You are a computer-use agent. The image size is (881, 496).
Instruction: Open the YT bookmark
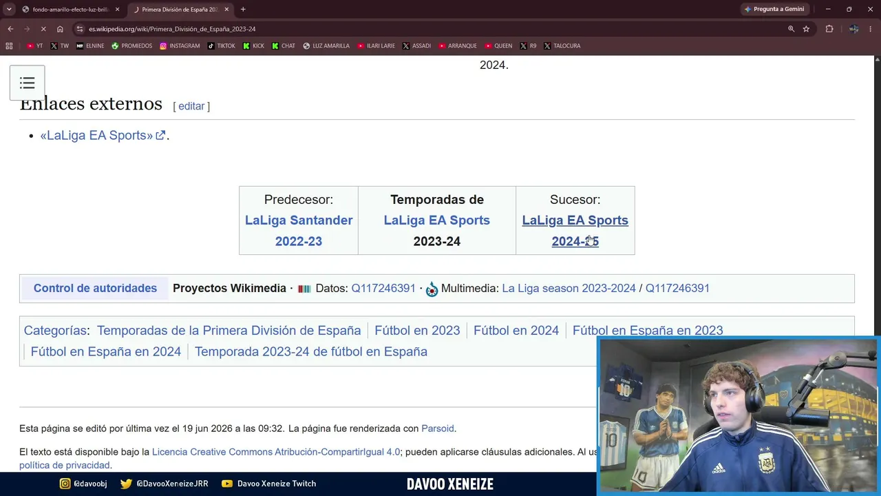(34, 46)
